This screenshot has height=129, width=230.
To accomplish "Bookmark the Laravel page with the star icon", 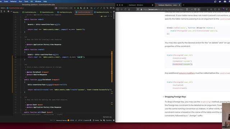I will tap(199, 9).
